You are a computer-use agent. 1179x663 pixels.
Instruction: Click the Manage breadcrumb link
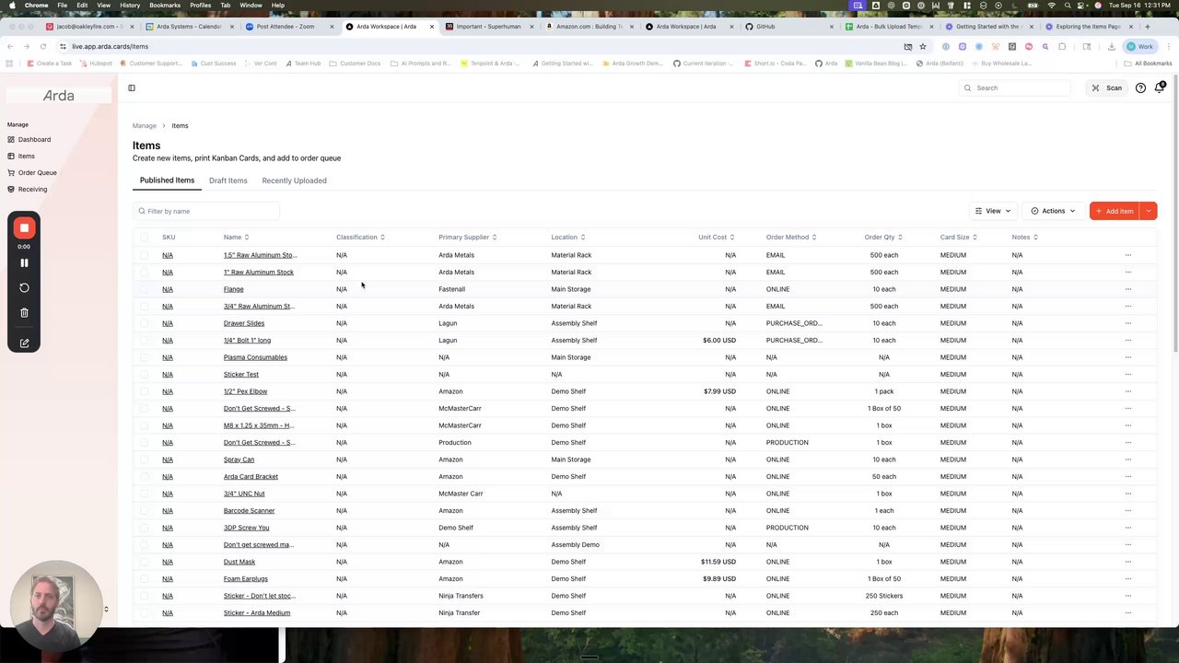tap(144, 126)
